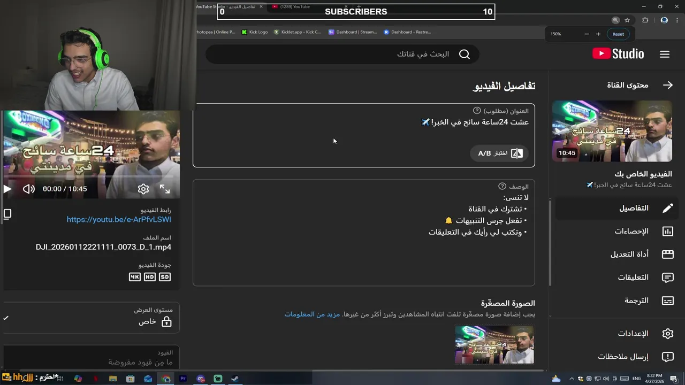
Task: Close the YouTube Studio tab
Action: point(261,6)
